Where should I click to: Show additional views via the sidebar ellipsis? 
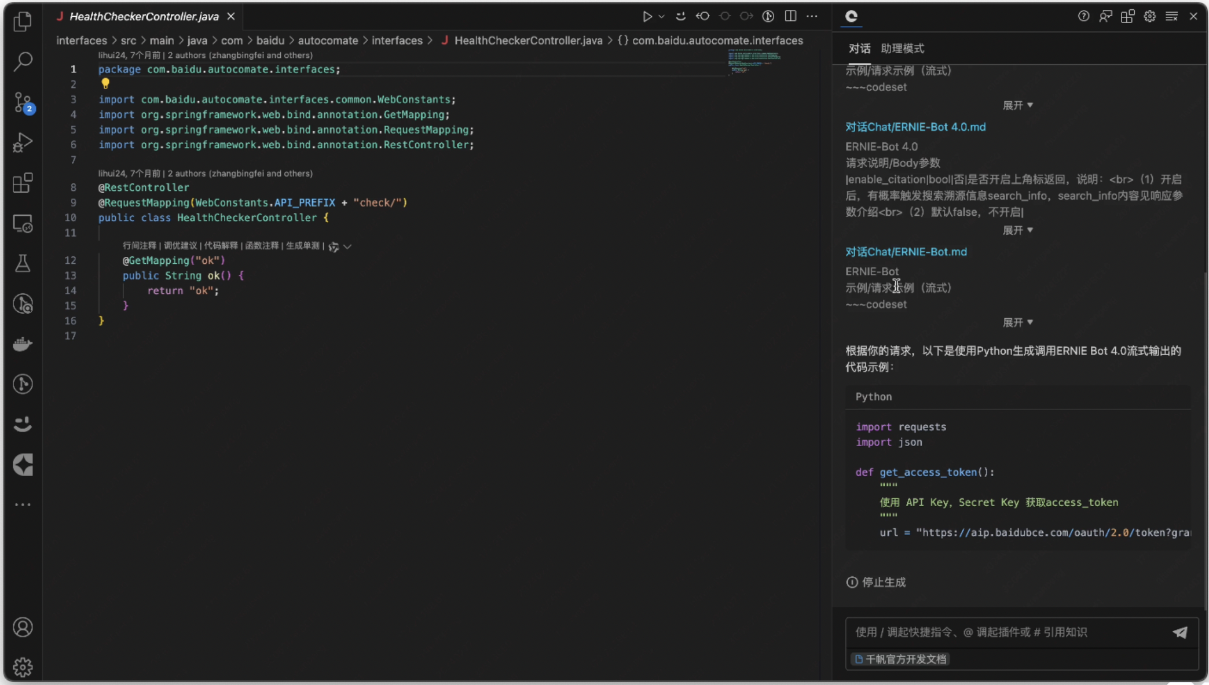click(23, 504)
